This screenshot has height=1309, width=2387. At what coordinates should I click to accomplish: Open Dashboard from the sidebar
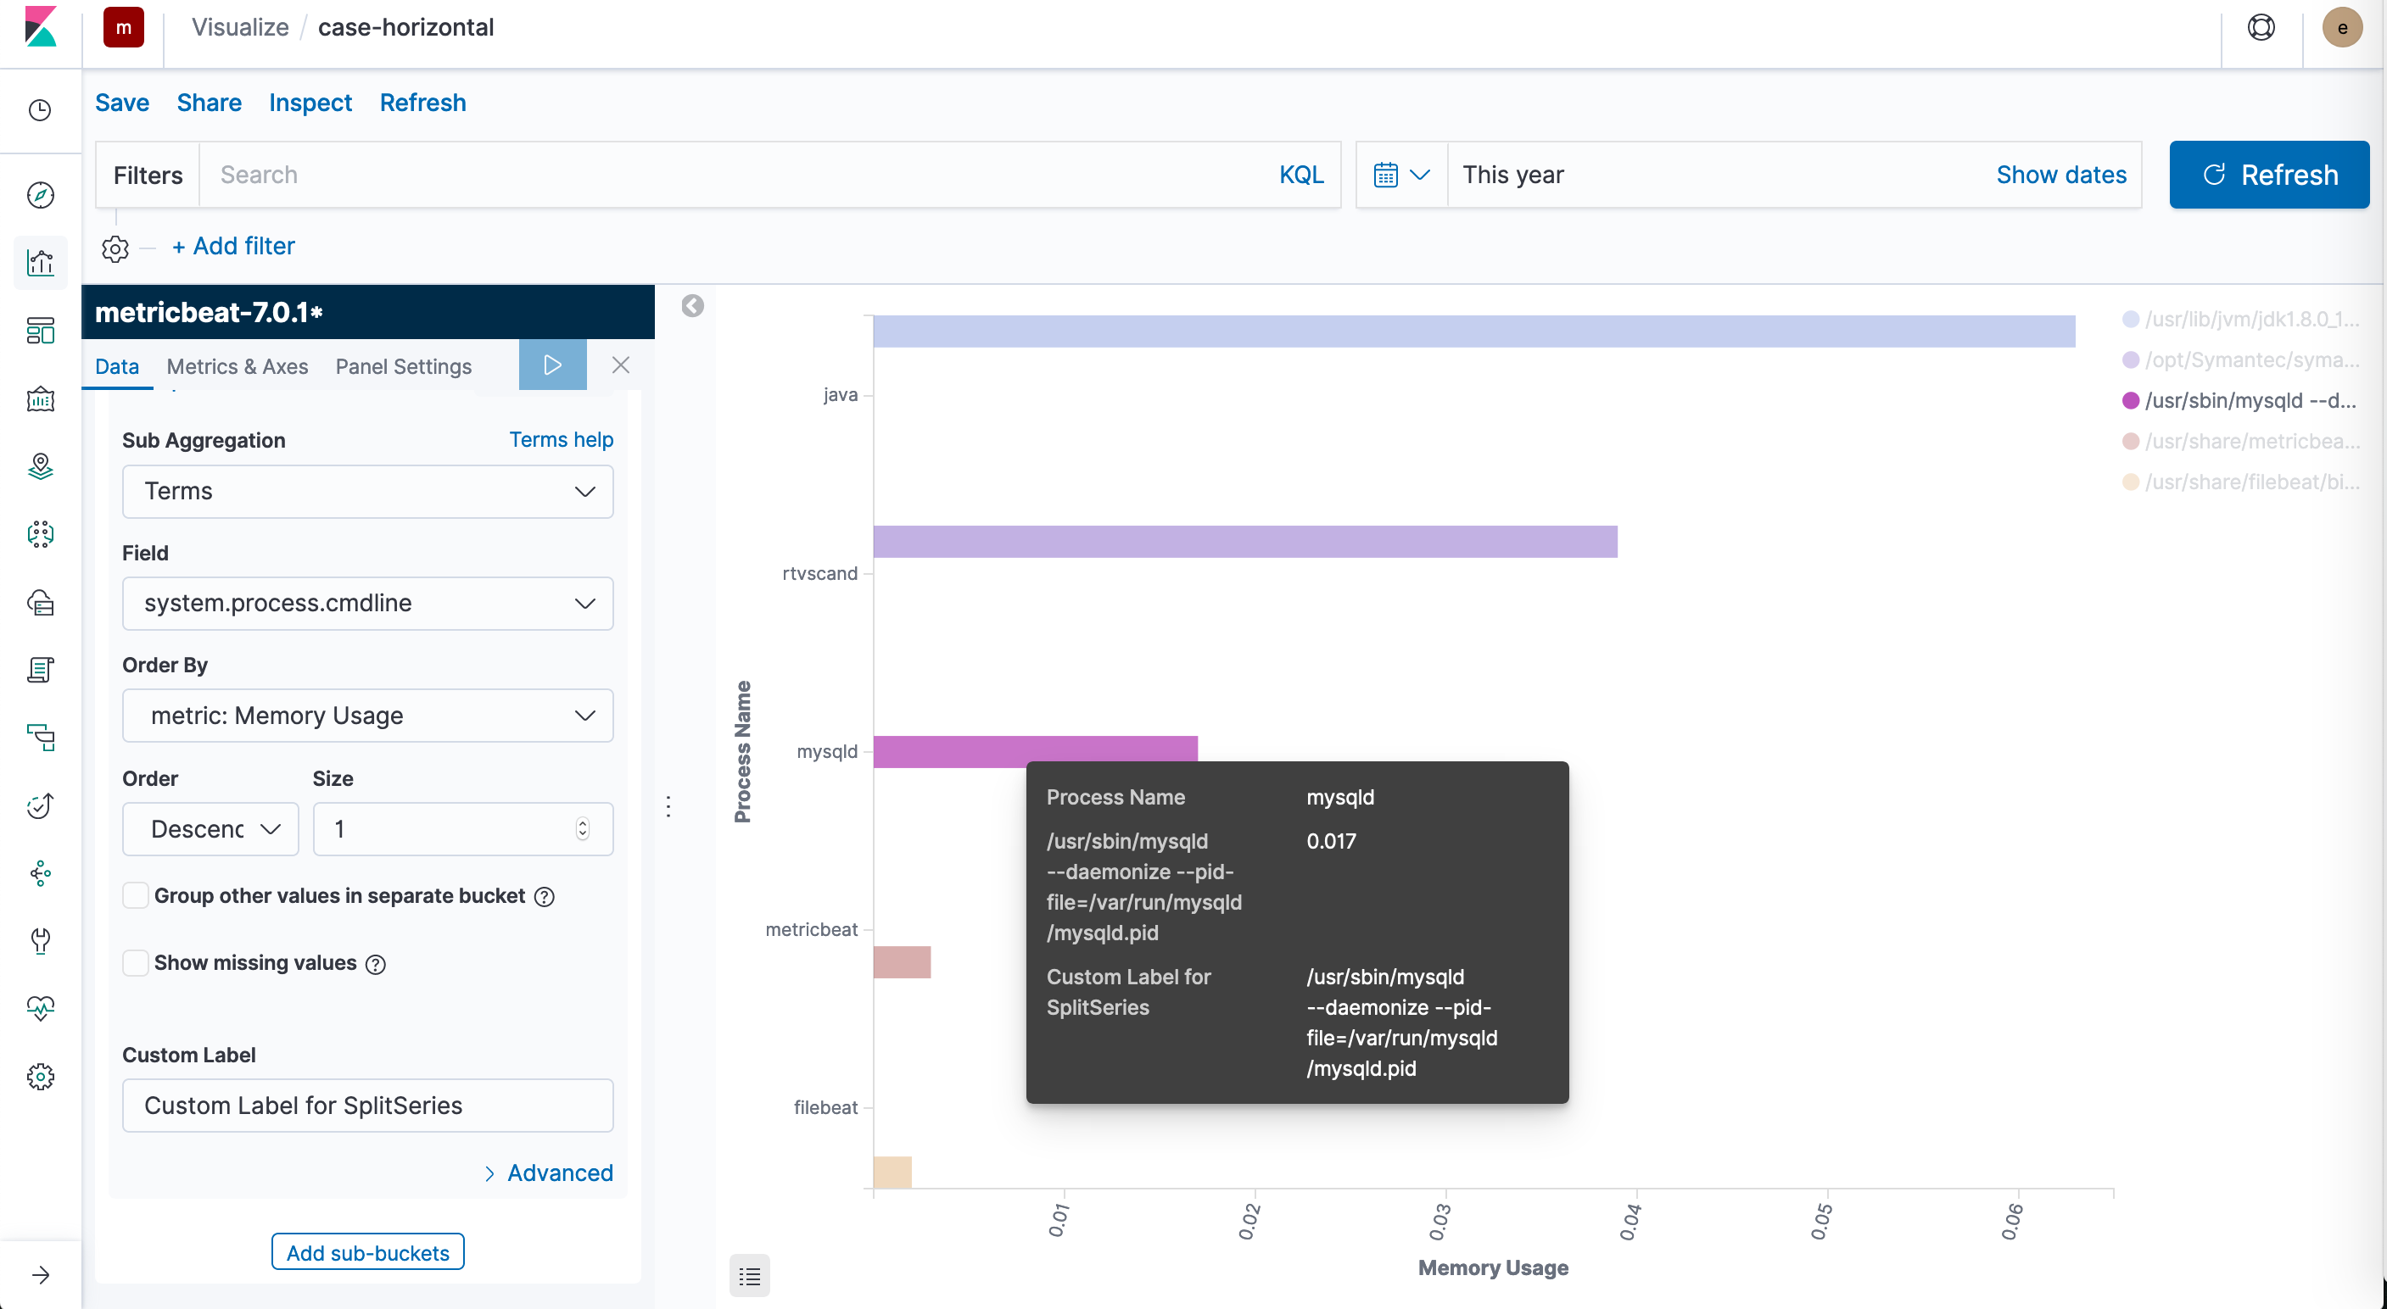coord(40,331)
